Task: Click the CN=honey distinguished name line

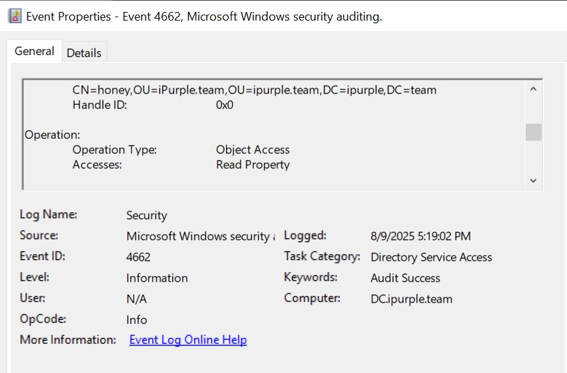Action: 254,90
